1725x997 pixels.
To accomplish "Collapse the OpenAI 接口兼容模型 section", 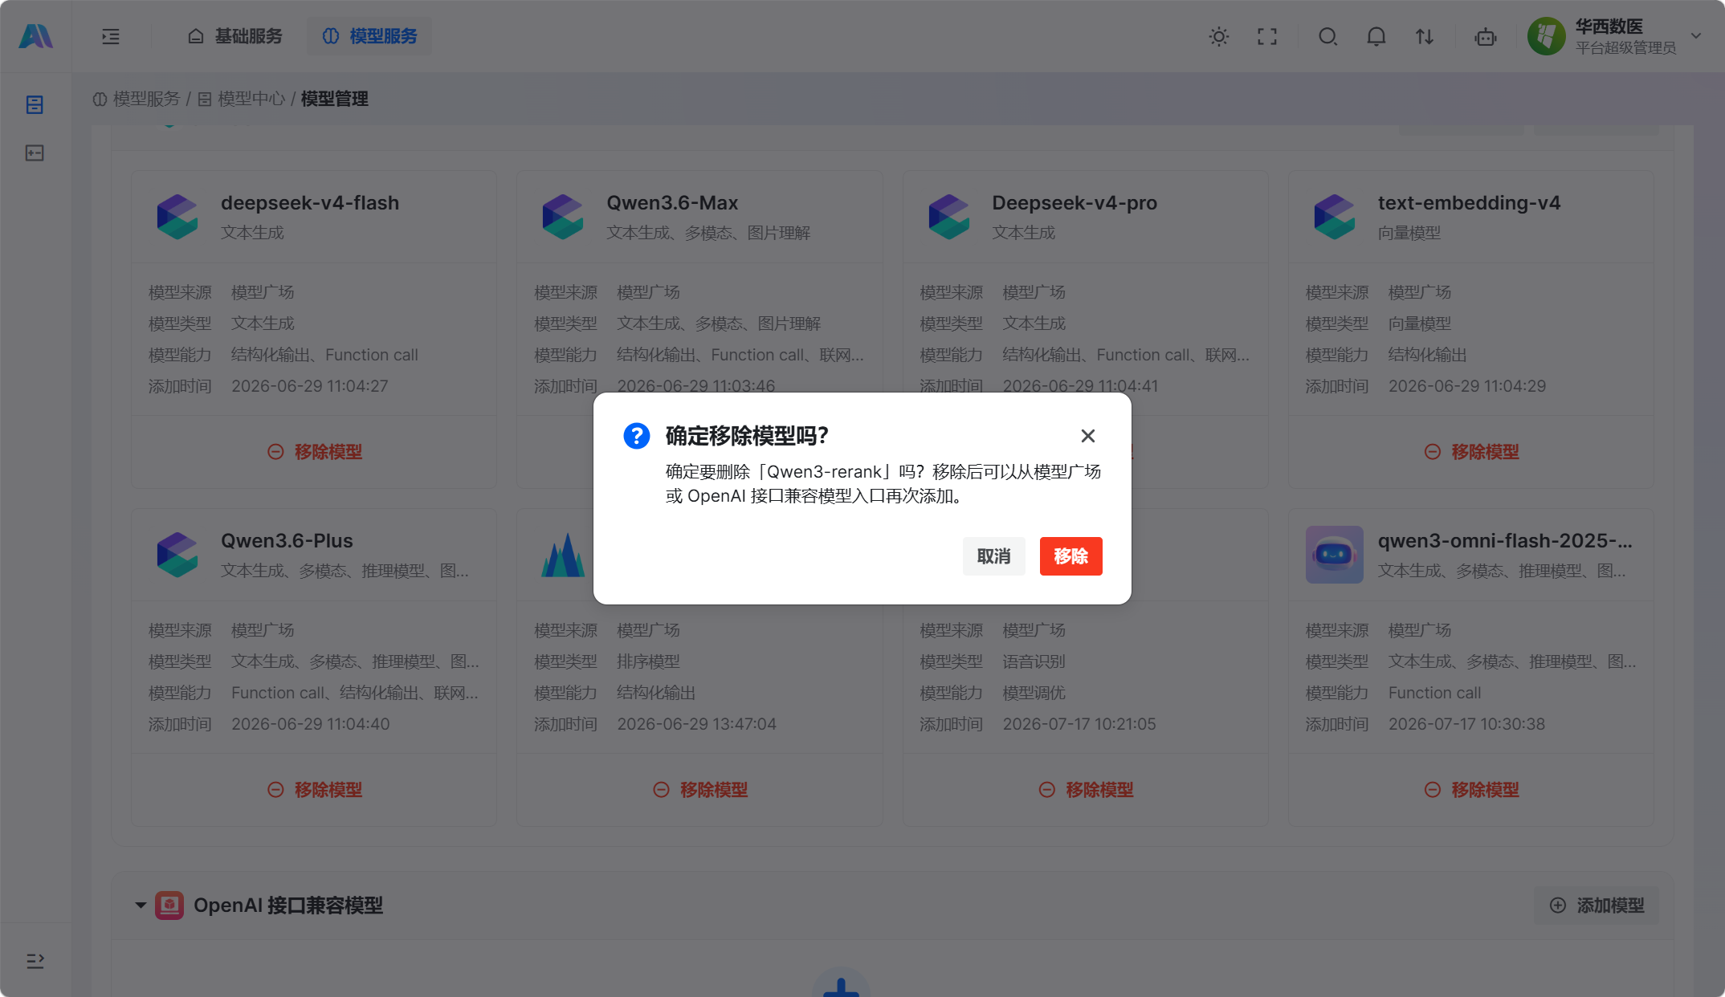I will [x=141, y=905].
